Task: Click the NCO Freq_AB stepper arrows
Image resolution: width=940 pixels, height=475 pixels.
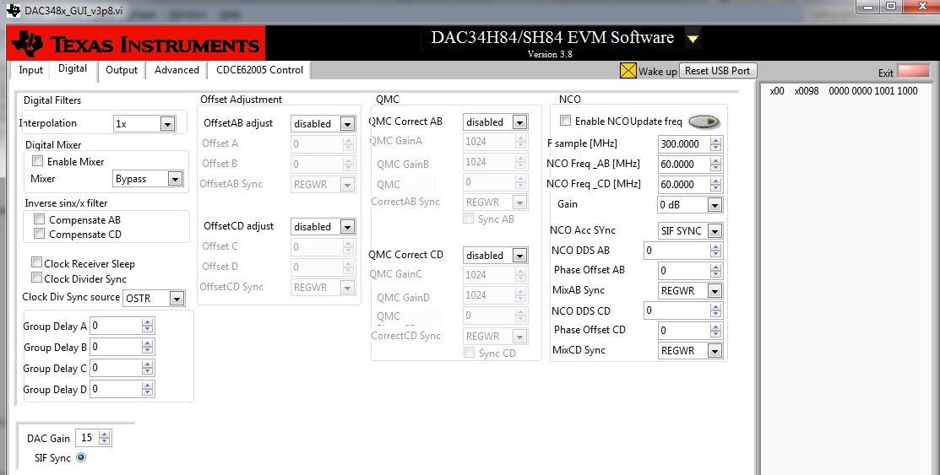Action: pos(716,165)
